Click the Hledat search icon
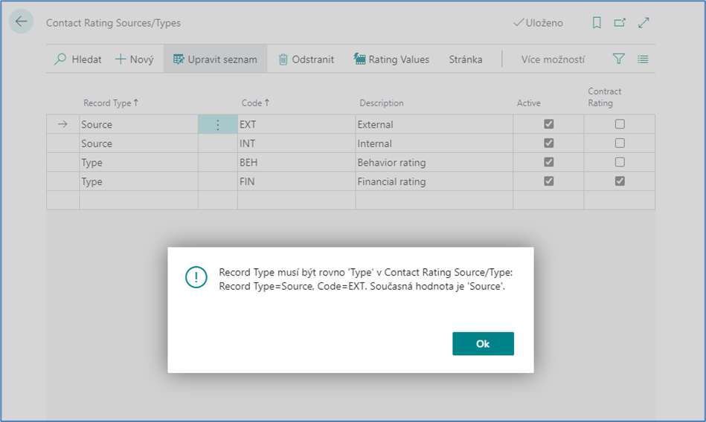The height and width of the screenshot is (422, 706). point(60,59)
